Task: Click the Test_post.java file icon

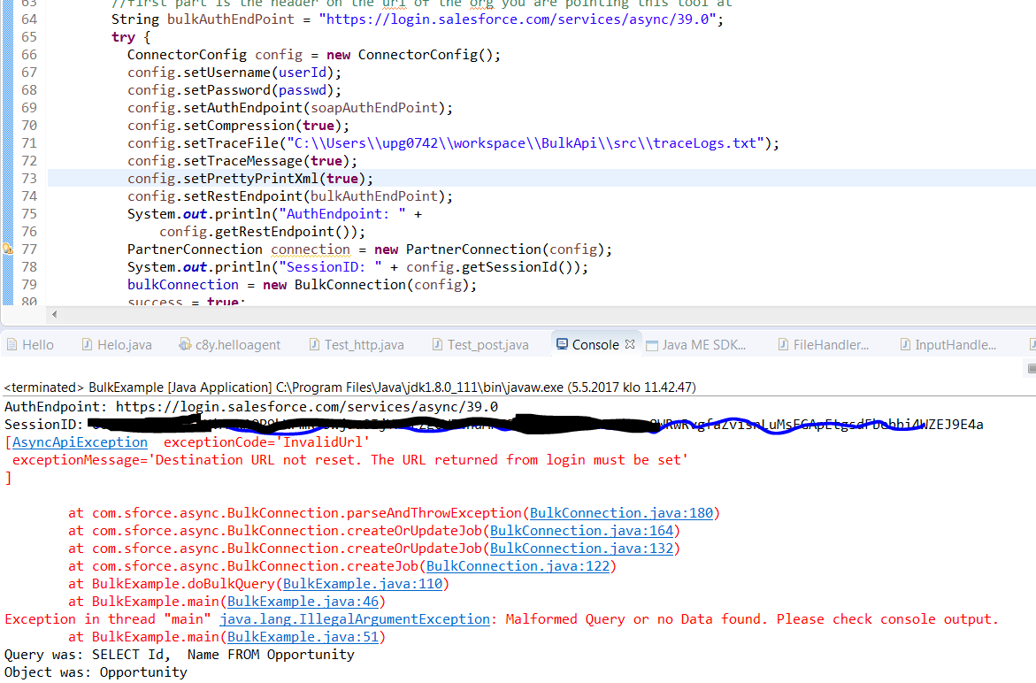Action: [x=437, y=344]
